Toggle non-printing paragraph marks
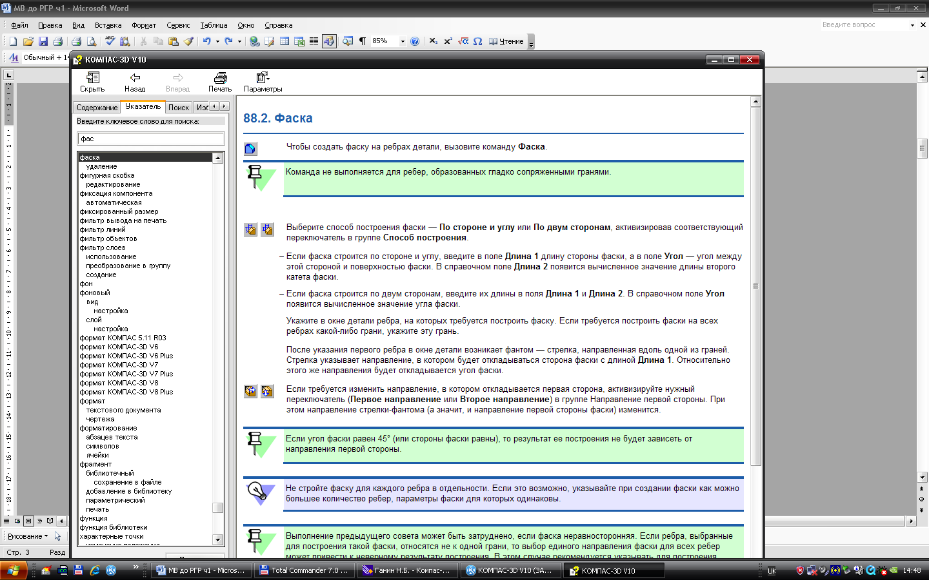929x580 pixels. point(363,41)
